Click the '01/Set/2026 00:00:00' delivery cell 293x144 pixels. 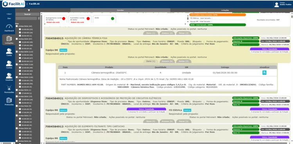(x=225, y=73)
